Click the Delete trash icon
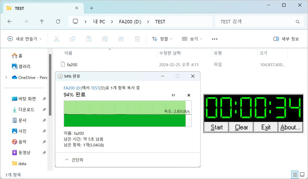This screenshot has height=179, width=308. pos(137,39)
